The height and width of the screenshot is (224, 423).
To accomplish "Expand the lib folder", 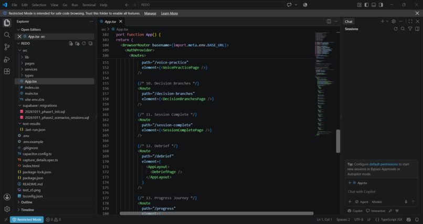I will click(x=27, y=57).
